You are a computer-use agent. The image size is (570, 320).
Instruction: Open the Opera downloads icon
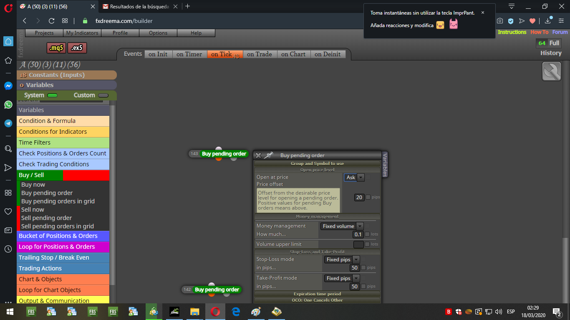(548, 21)
